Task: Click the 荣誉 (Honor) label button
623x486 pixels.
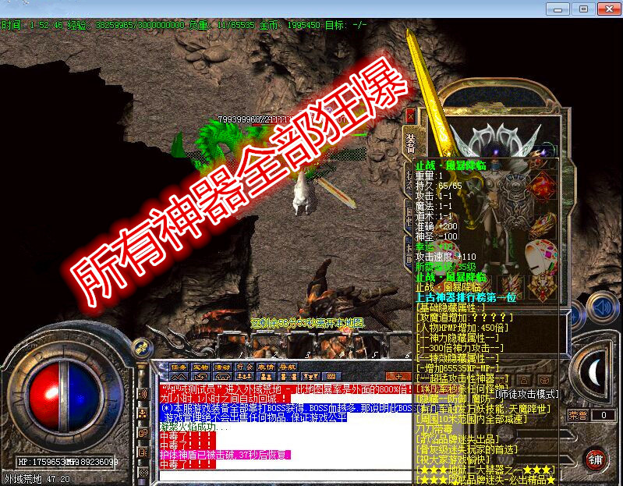Action: tap(578, 416)
